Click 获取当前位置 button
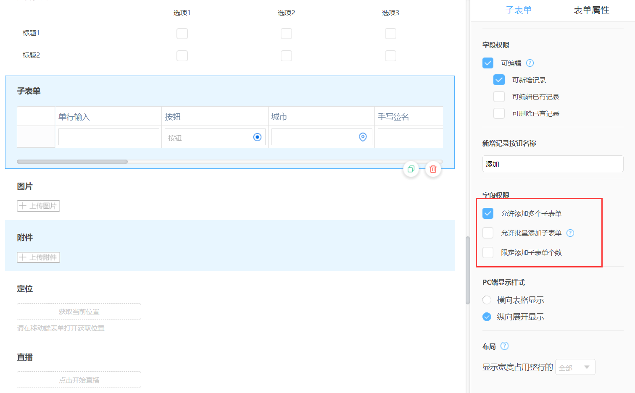This screenshot has width=635, height=393. 79,312
